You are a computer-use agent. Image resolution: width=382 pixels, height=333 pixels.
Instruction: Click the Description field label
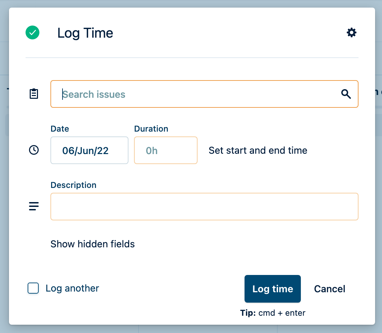(x=73, y=185)
